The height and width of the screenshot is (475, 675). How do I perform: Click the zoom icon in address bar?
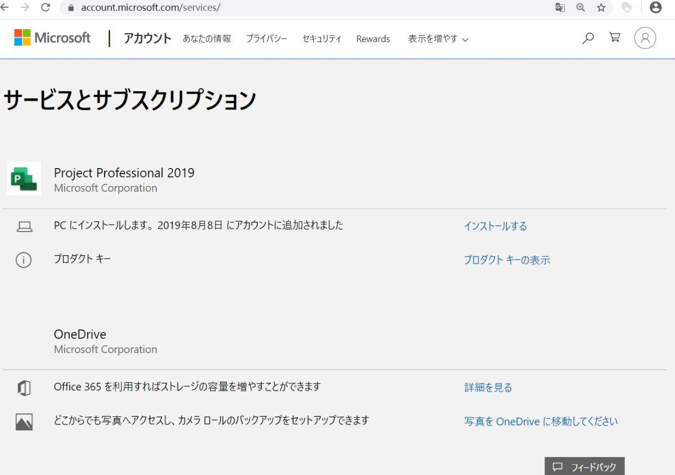(x=580, y=8)
